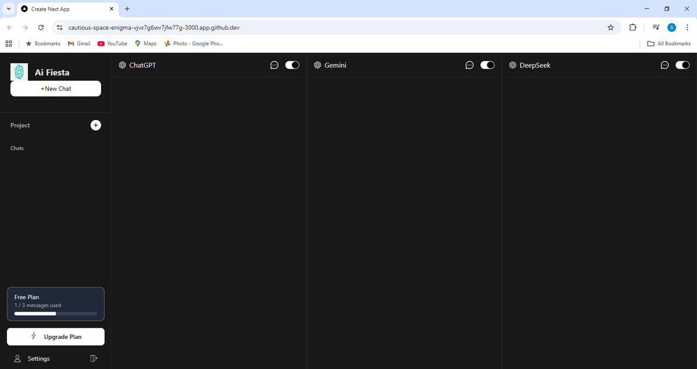Open the Gemini chat bubble icon
Image resolution: width=697 pixels, height=369 pixels.
[470, 65]
